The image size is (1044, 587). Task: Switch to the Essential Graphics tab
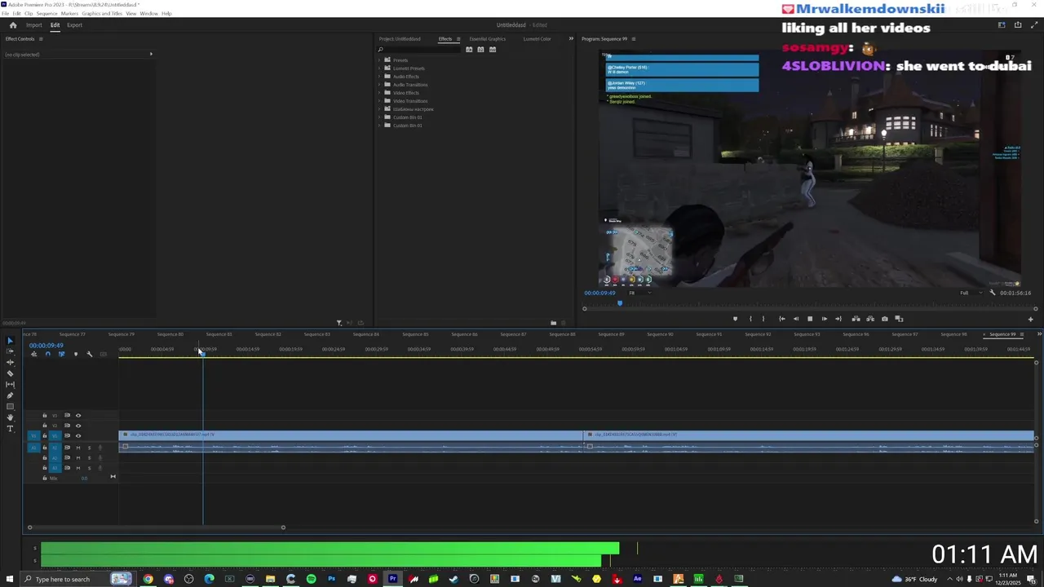(x=487, y=39)
